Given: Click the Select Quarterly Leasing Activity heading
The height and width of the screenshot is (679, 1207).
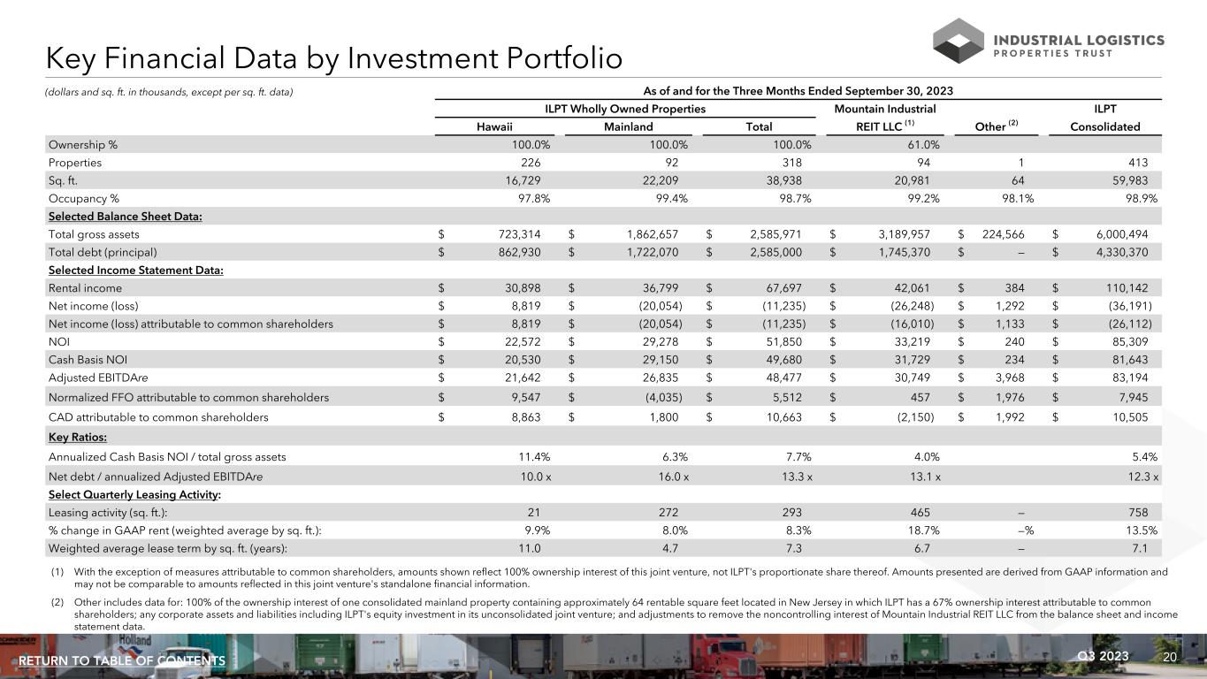Looking at the screenshot, I should pos(134,493).
